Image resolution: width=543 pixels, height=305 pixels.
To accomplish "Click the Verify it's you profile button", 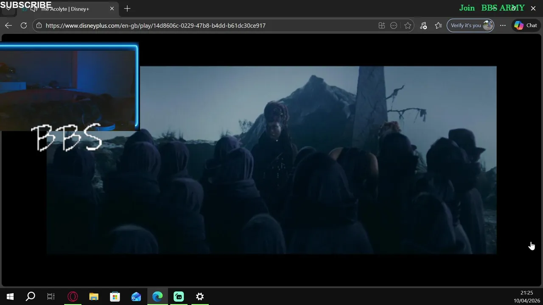I will [x=470, y=25].
